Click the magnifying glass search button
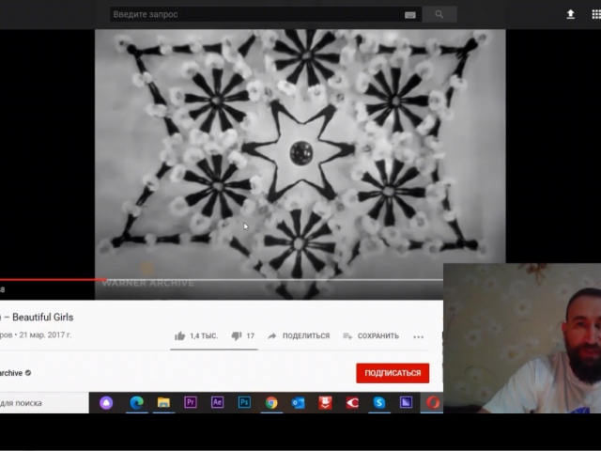601x451 pixels. [x=439, y=15]
